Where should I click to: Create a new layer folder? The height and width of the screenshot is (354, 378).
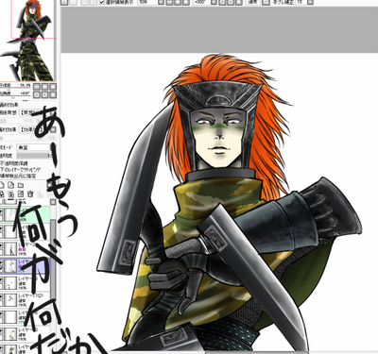21,185
